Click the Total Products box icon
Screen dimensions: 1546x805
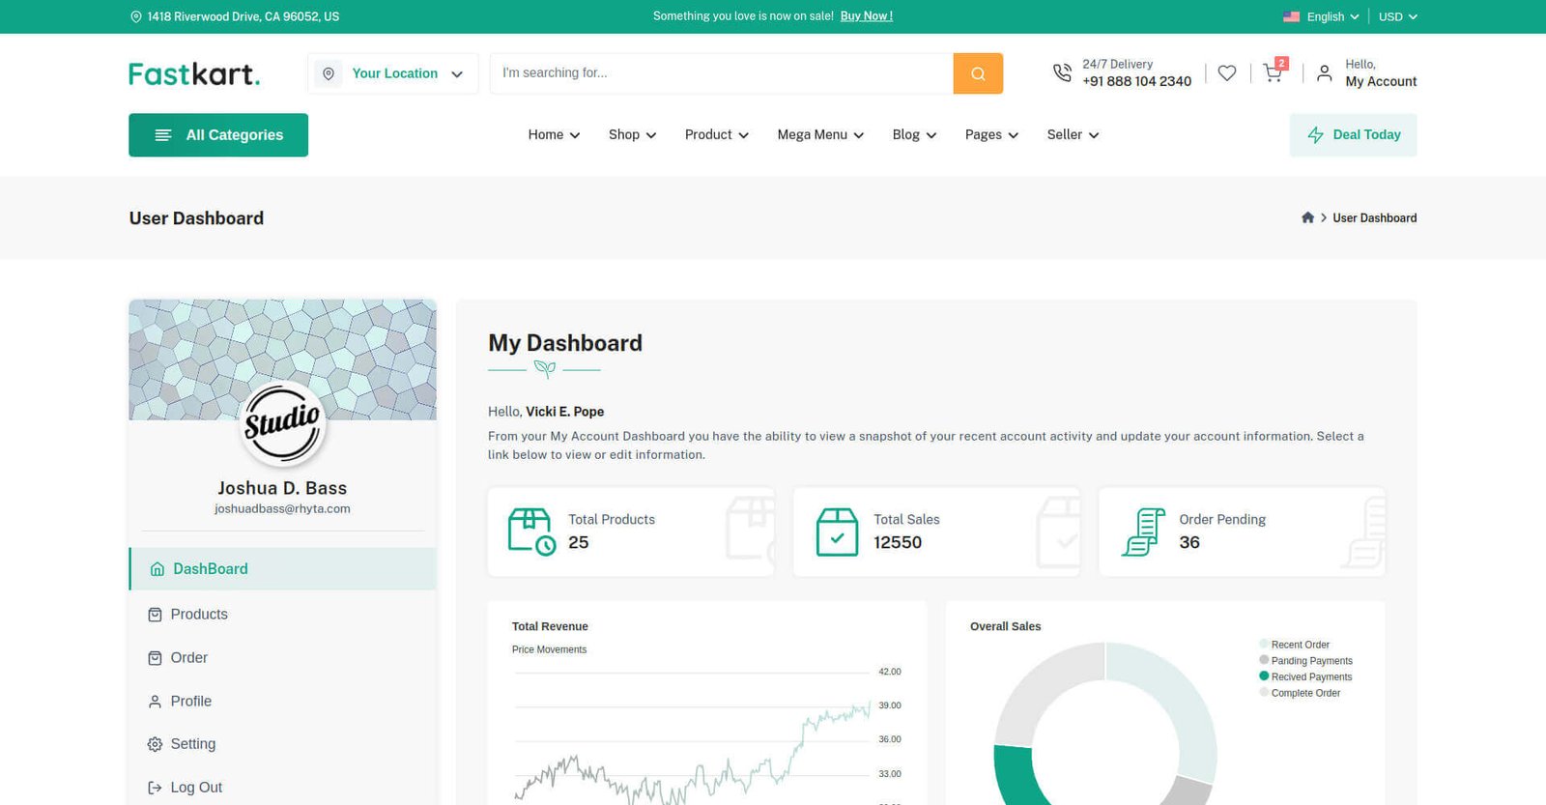coord(530,532)
